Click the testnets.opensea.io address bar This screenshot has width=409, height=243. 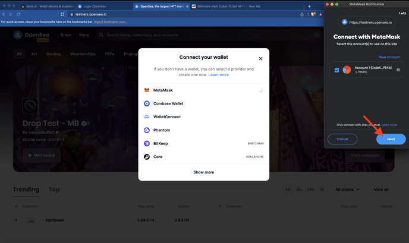tap(183, 14)
